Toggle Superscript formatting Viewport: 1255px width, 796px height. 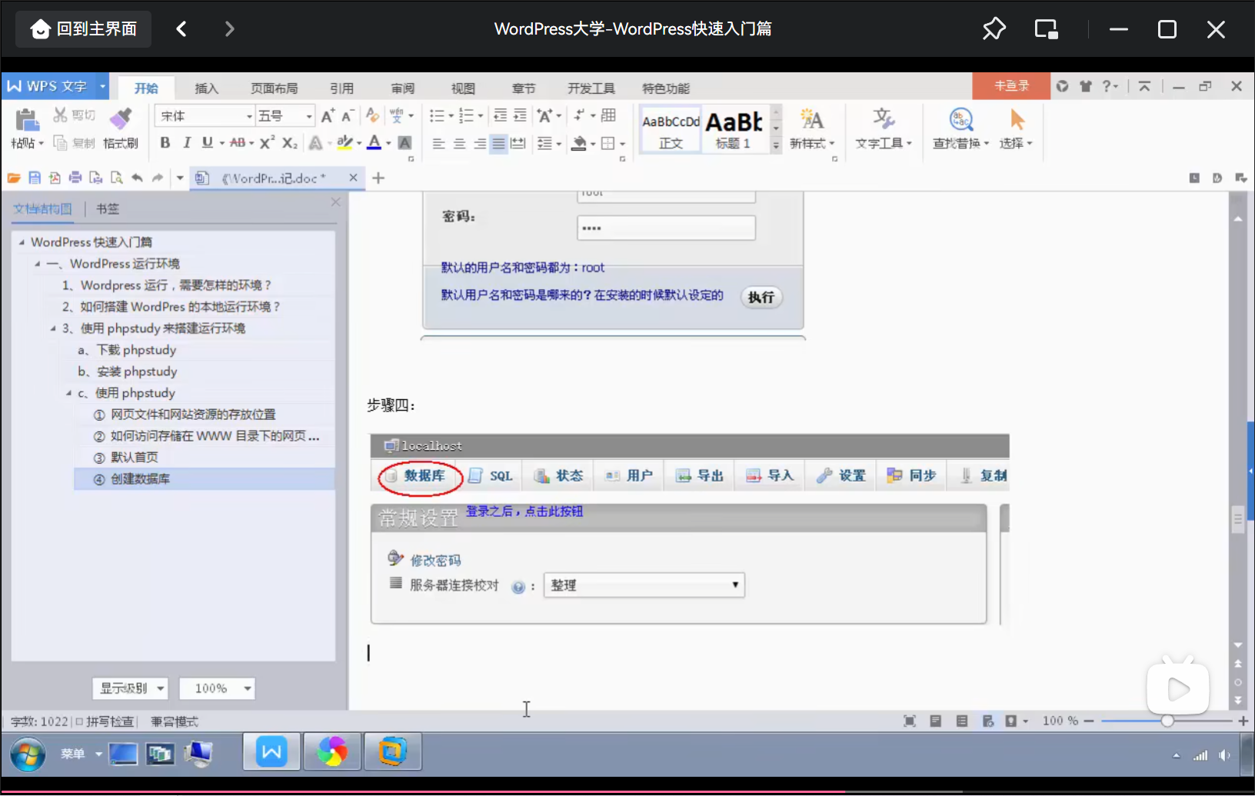tap(267, 142)
